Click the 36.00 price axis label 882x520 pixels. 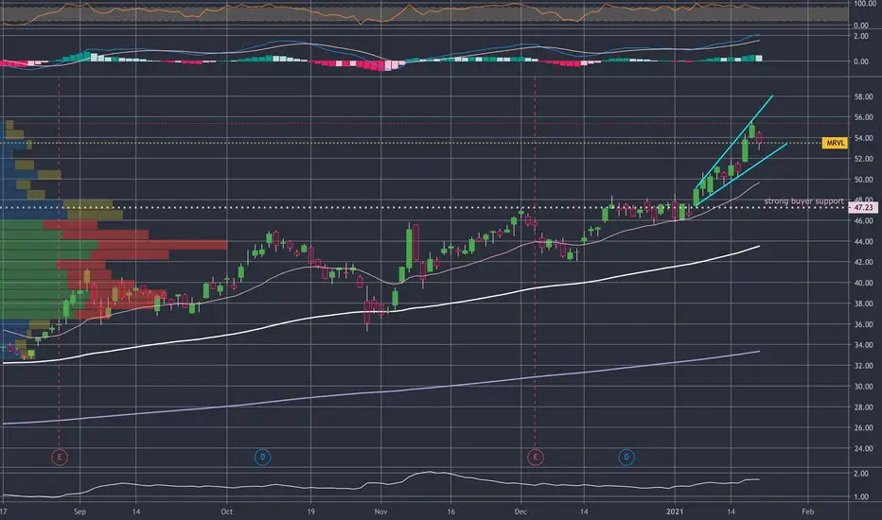[863, 324]
